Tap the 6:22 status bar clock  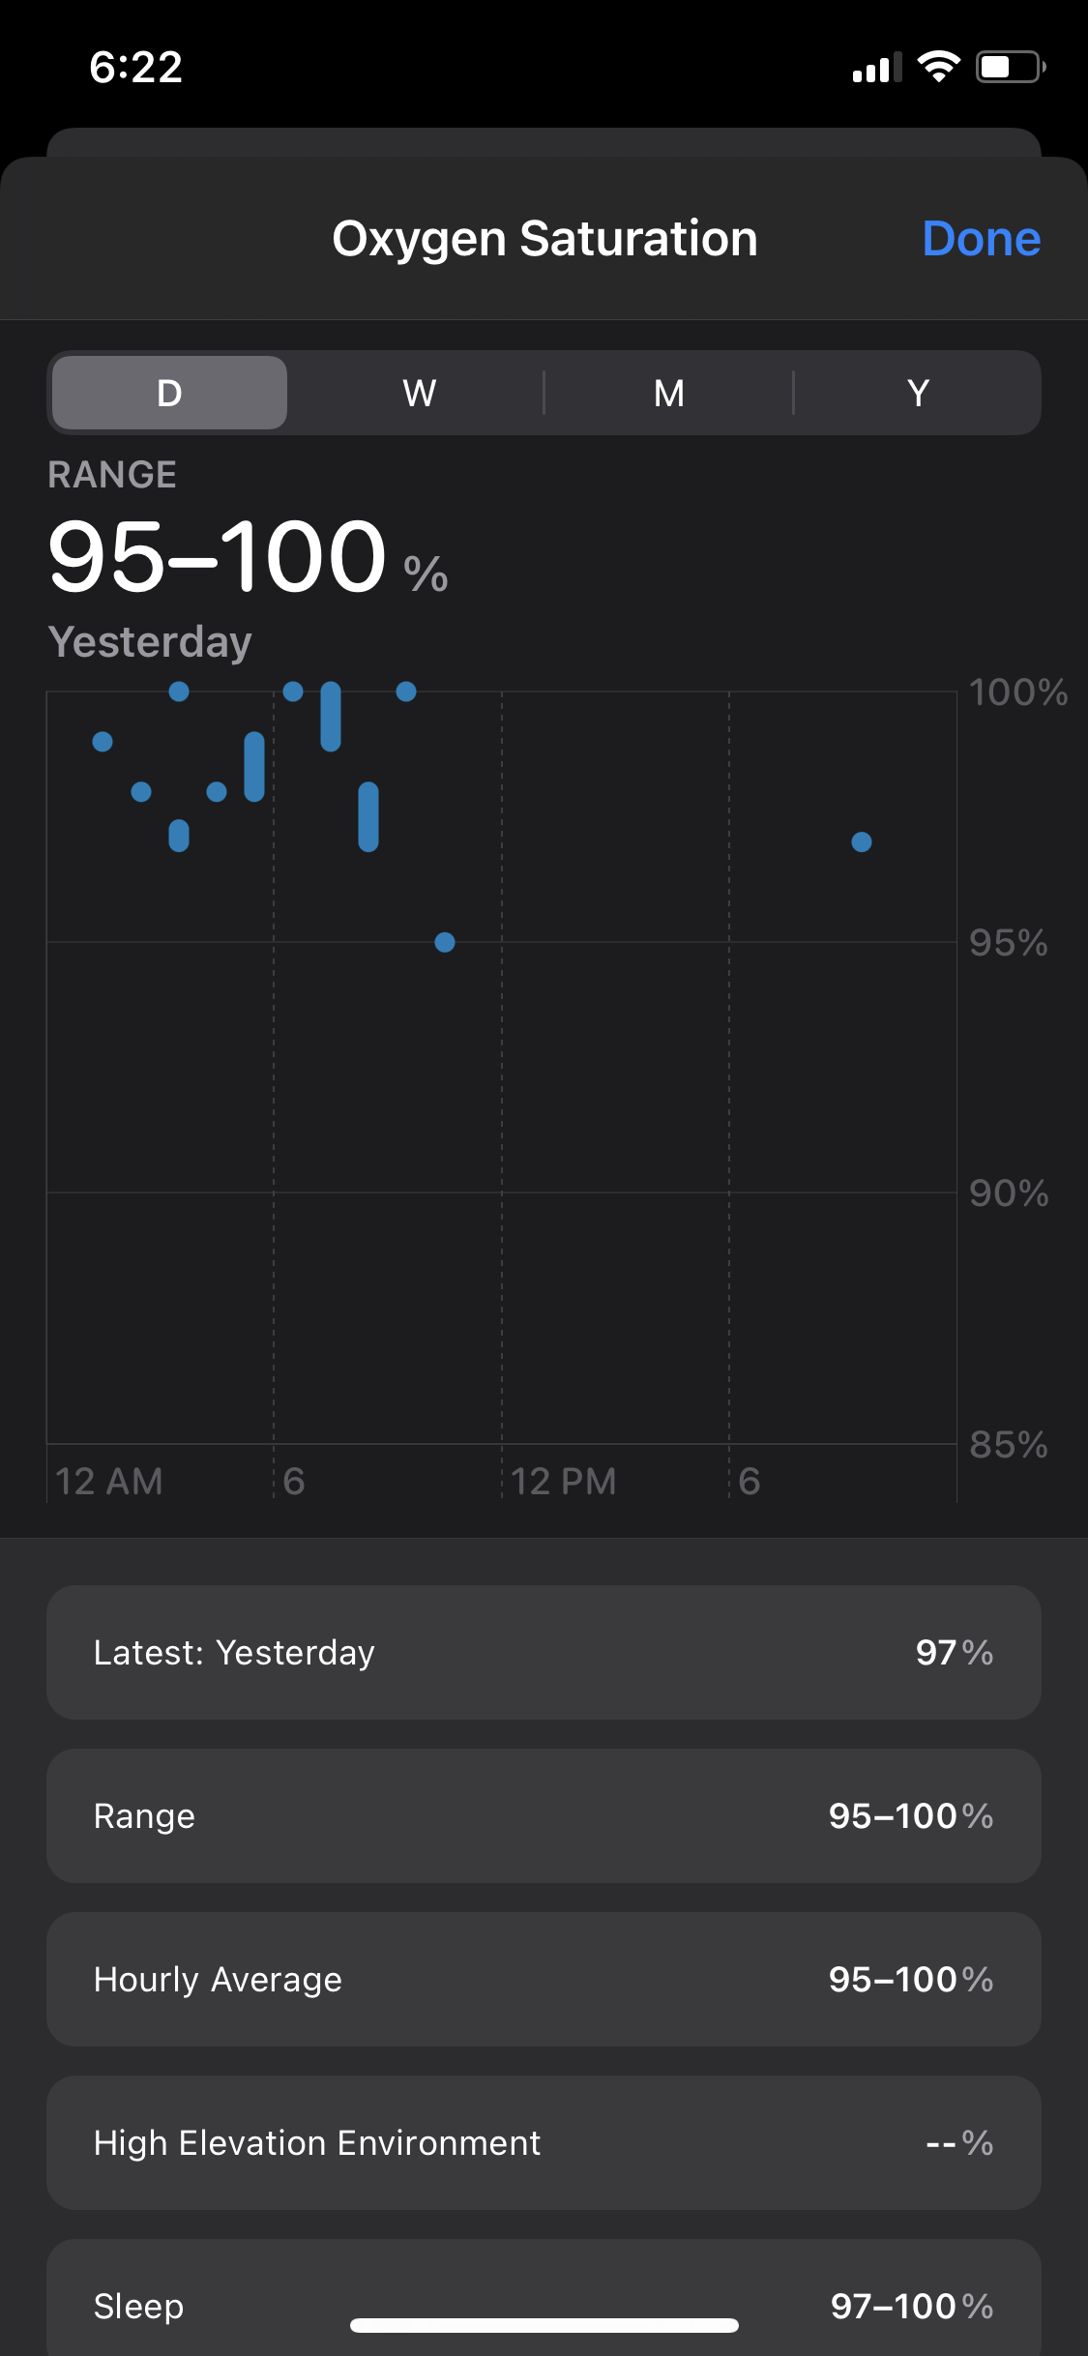point(136,67)
